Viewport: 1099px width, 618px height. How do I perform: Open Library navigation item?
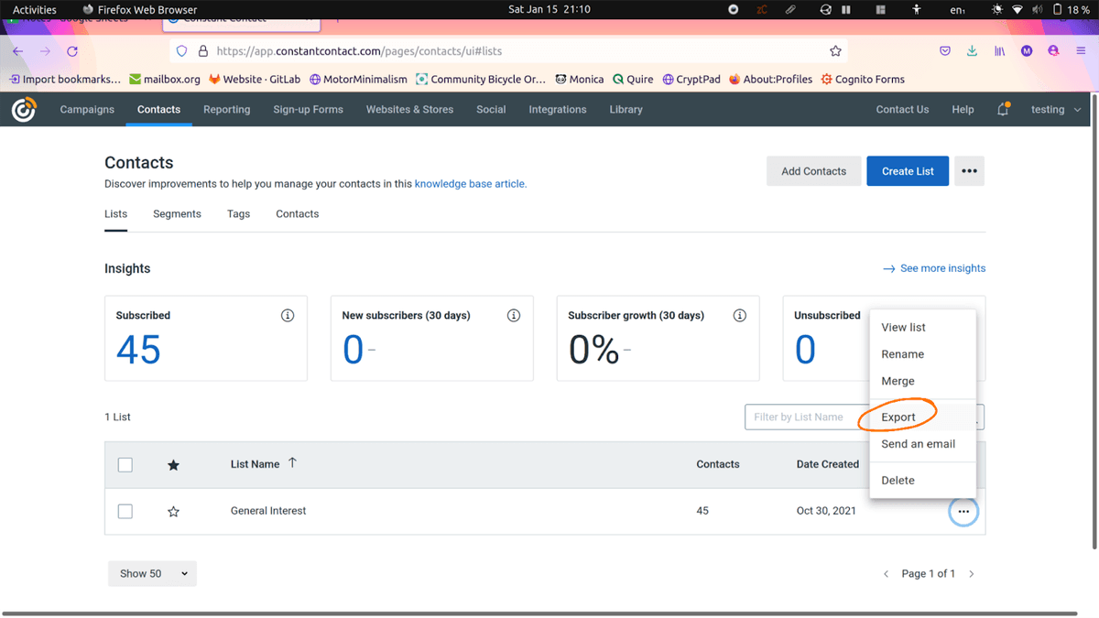pos(626,109)
